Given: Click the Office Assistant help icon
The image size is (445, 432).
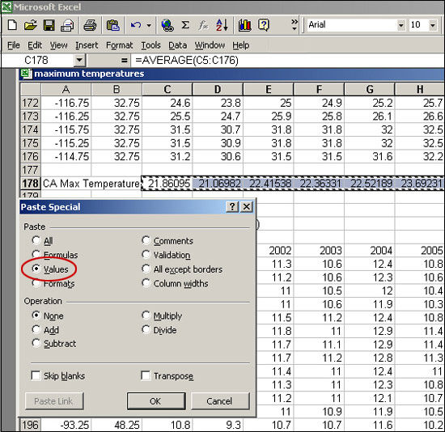Looking at the screenshot, I should [x=264, y=25].
